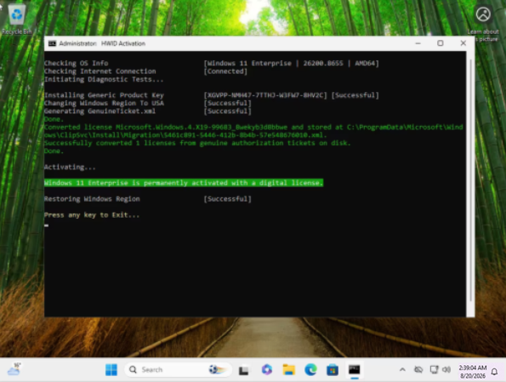
Task: Click the Activating... line
Action: pos(70,168)
